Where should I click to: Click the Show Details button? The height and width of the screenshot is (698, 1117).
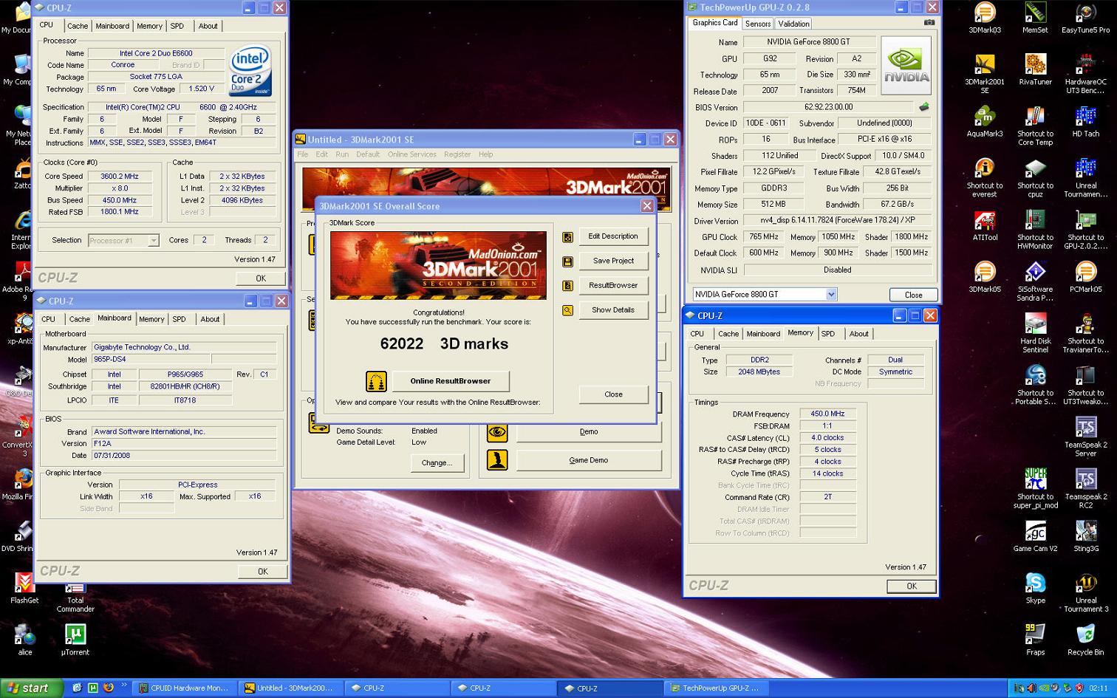[x=613, y=310]
